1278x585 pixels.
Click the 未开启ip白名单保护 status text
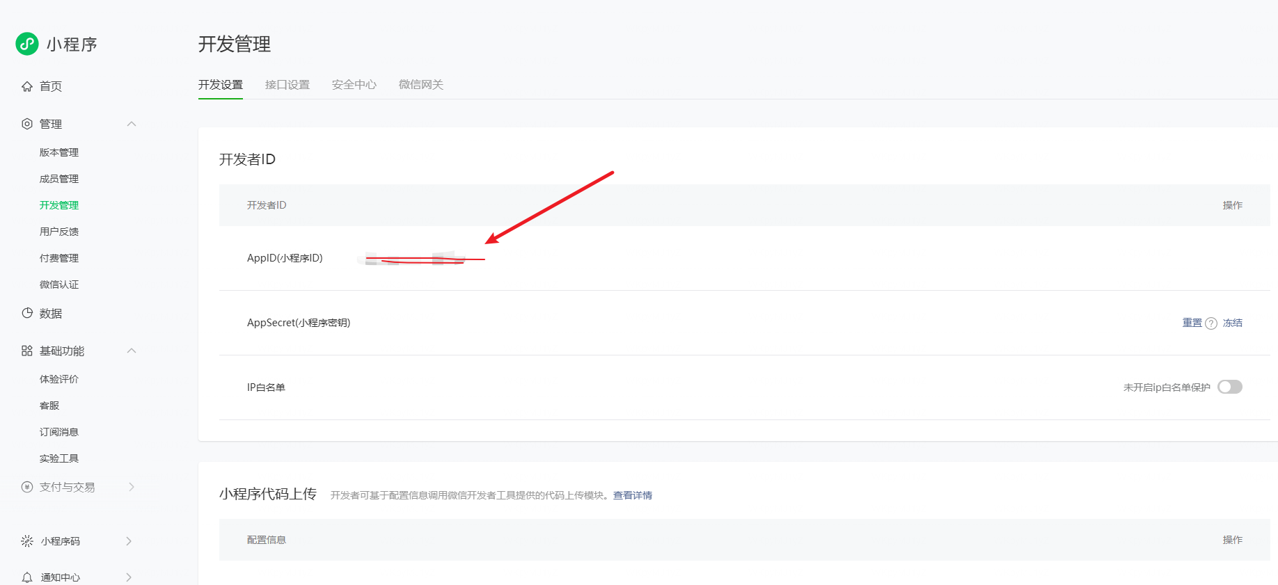point(1167,387)
